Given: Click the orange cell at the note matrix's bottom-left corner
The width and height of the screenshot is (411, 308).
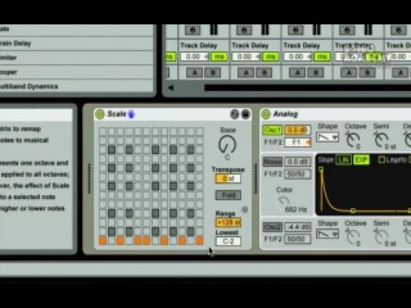Looking at the screenshot, I should [103, 240].
